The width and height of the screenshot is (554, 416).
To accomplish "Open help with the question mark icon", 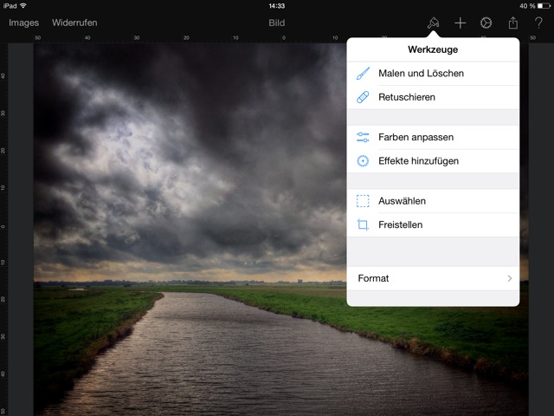I will coord(538,23).
